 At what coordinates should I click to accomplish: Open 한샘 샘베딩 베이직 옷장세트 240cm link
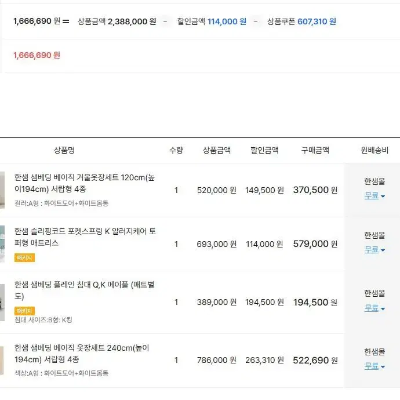pos(82,354)
